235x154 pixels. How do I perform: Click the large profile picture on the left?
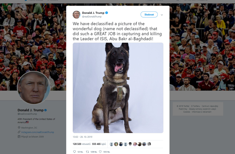pyautogui.click(x=33, y=88)
